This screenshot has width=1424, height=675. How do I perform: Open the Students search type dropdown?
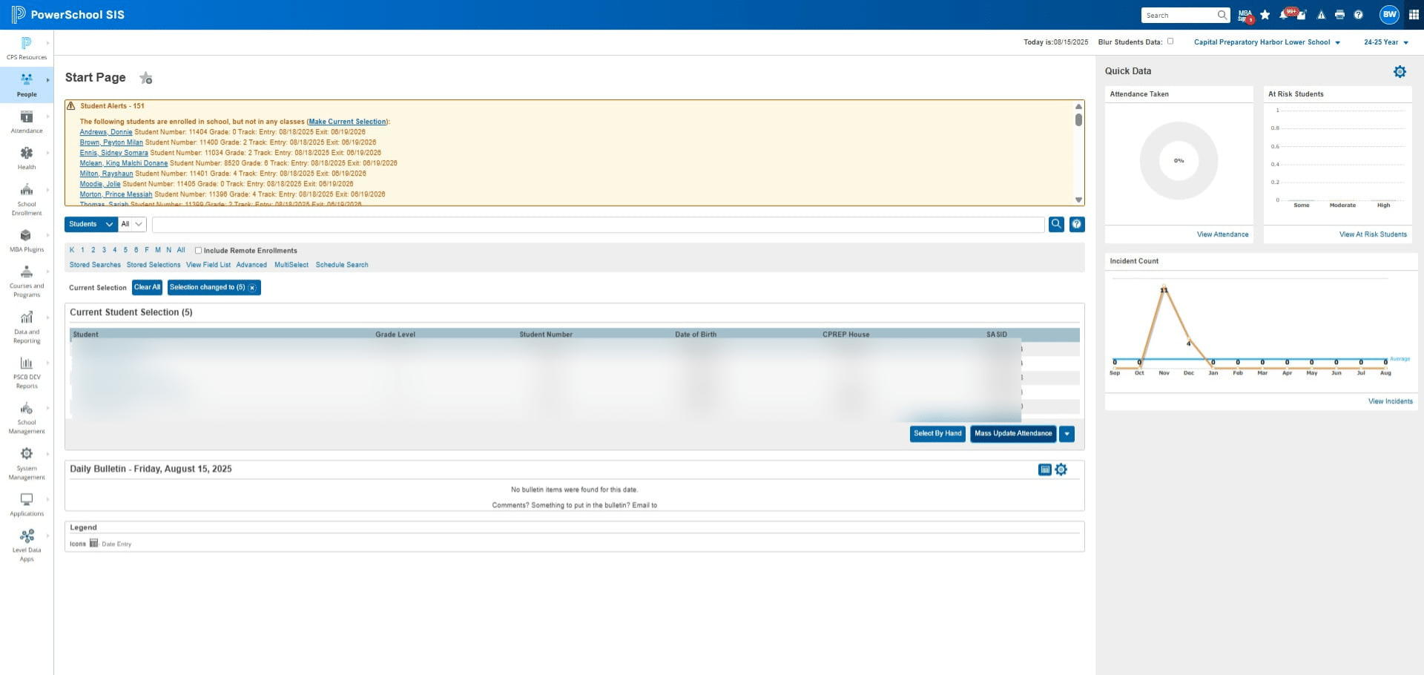91,224
